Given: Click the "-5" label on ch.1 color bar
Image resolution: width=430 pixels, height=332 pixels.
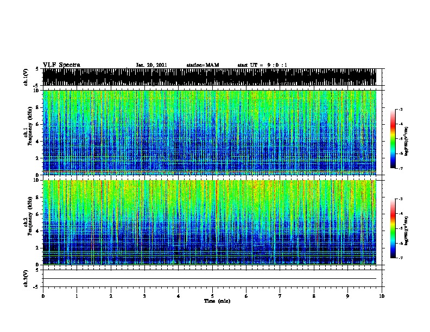Looking at the screenshot, I should point(400,139).
